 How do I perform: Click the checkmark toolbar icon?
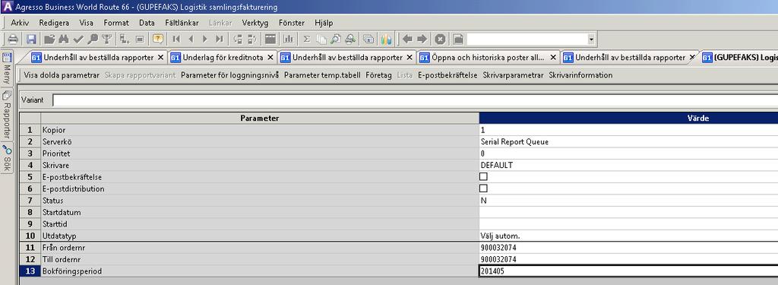78,40
